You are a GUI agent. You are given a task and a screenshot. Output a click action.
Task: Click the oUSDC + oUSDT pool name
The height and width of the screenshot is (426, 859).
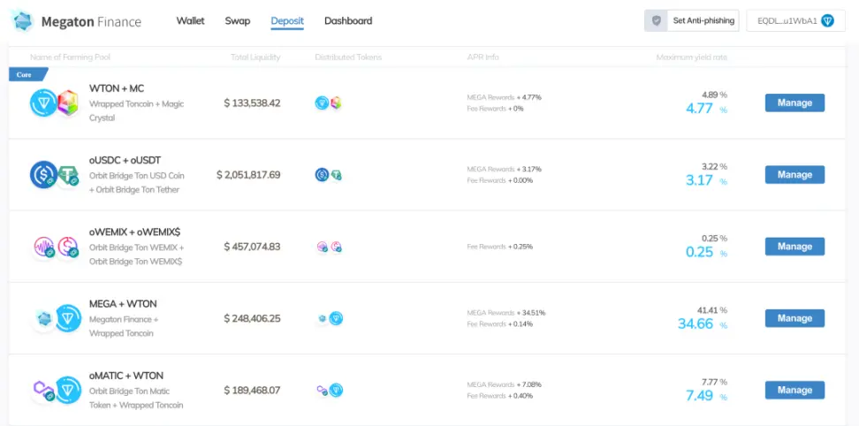(x=125, y=161)
